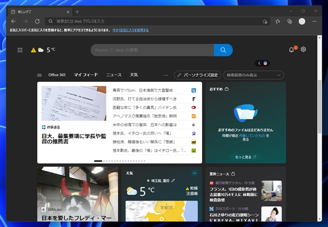Open the apps grid launcher icon
The image size is (328, 227).
(20, 50)
